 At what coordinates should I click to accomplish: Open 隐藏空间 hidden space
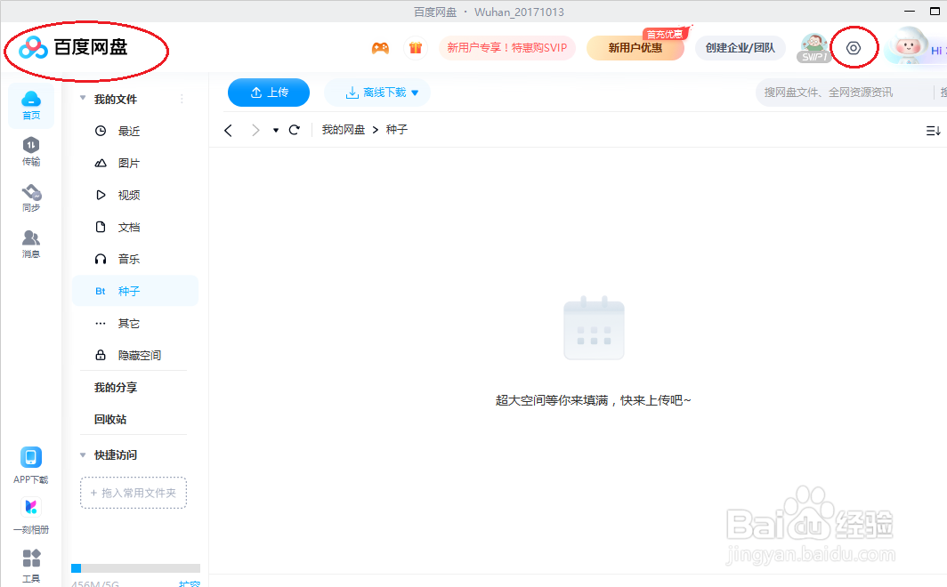point(135,356)
